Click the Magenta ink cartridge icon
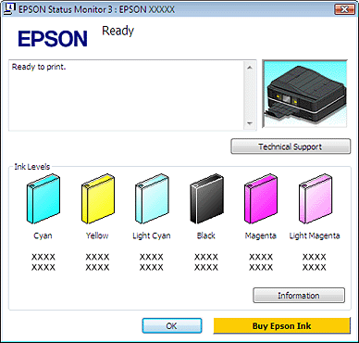Screen dimensions: 359x343 coord(261,198)
